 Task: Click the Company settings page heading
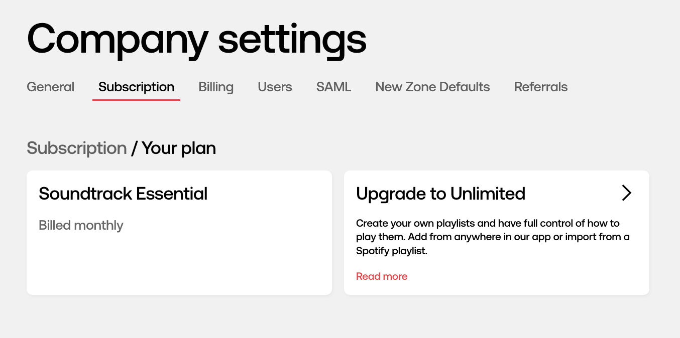197,39
